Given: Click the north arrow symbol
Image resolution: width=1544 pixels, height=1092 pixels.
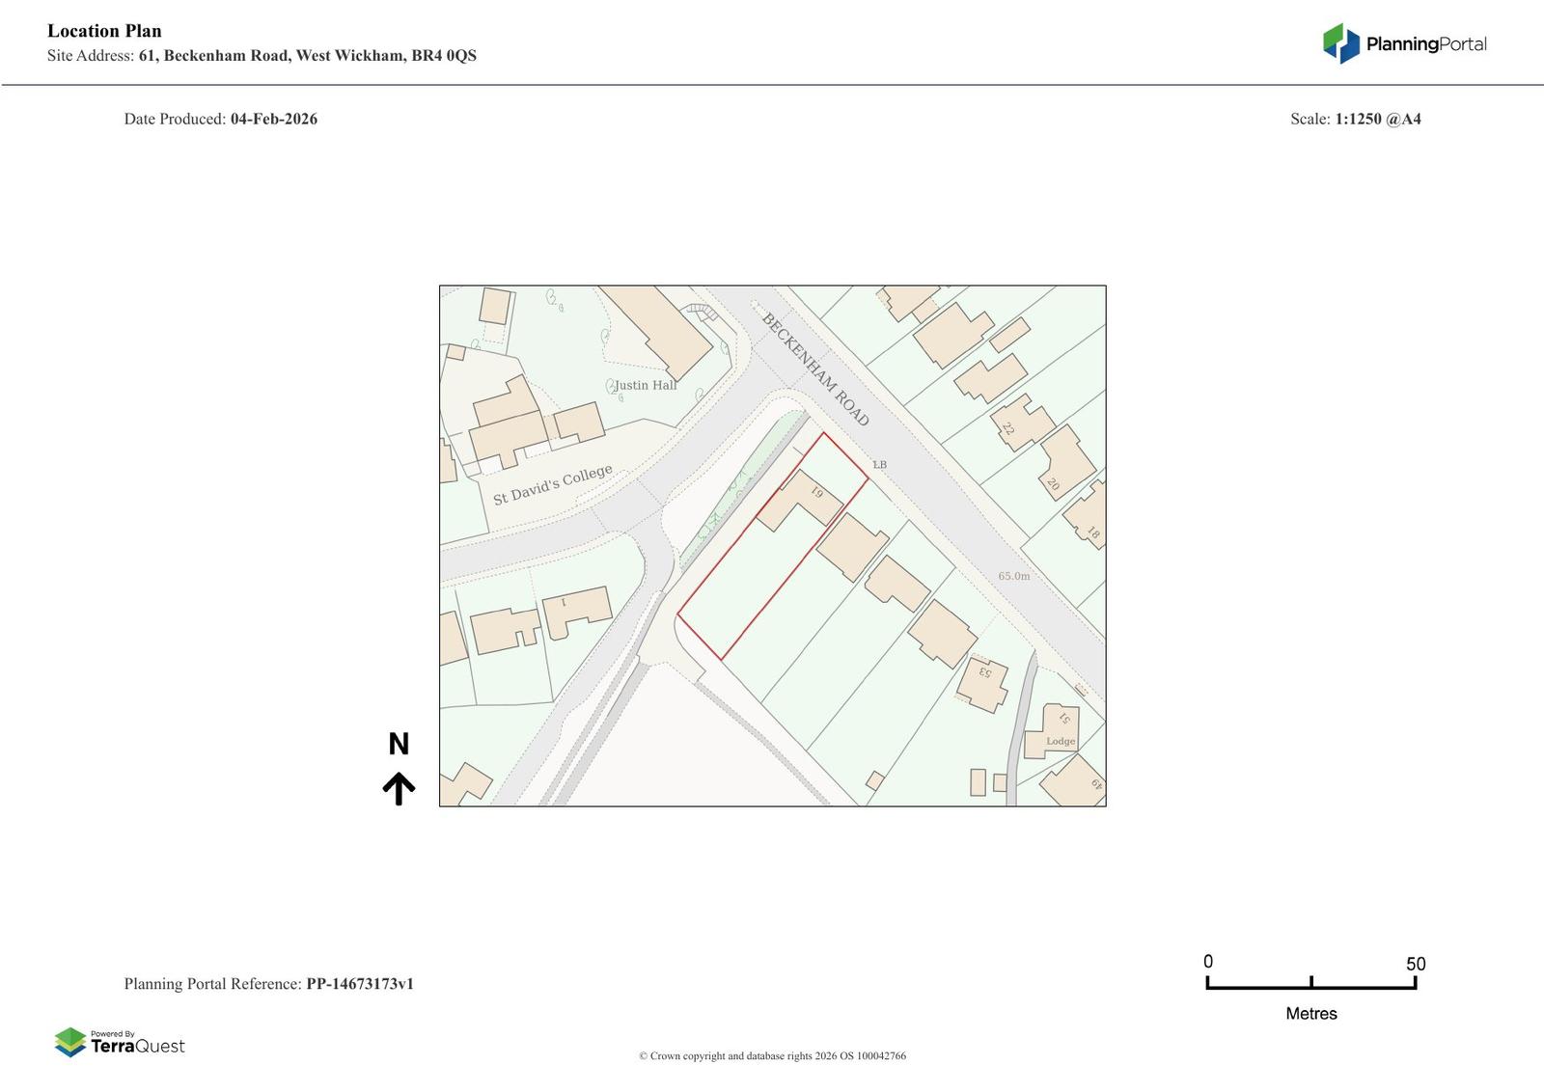Looking at the screenshot, I should click(x=399, y=788).
